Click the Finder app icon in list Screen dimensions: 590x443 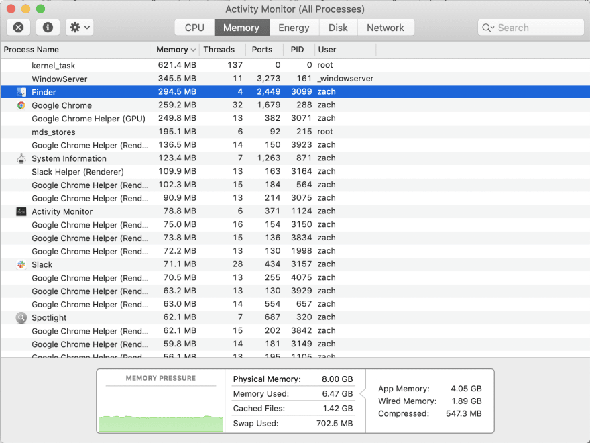[21, 92]
